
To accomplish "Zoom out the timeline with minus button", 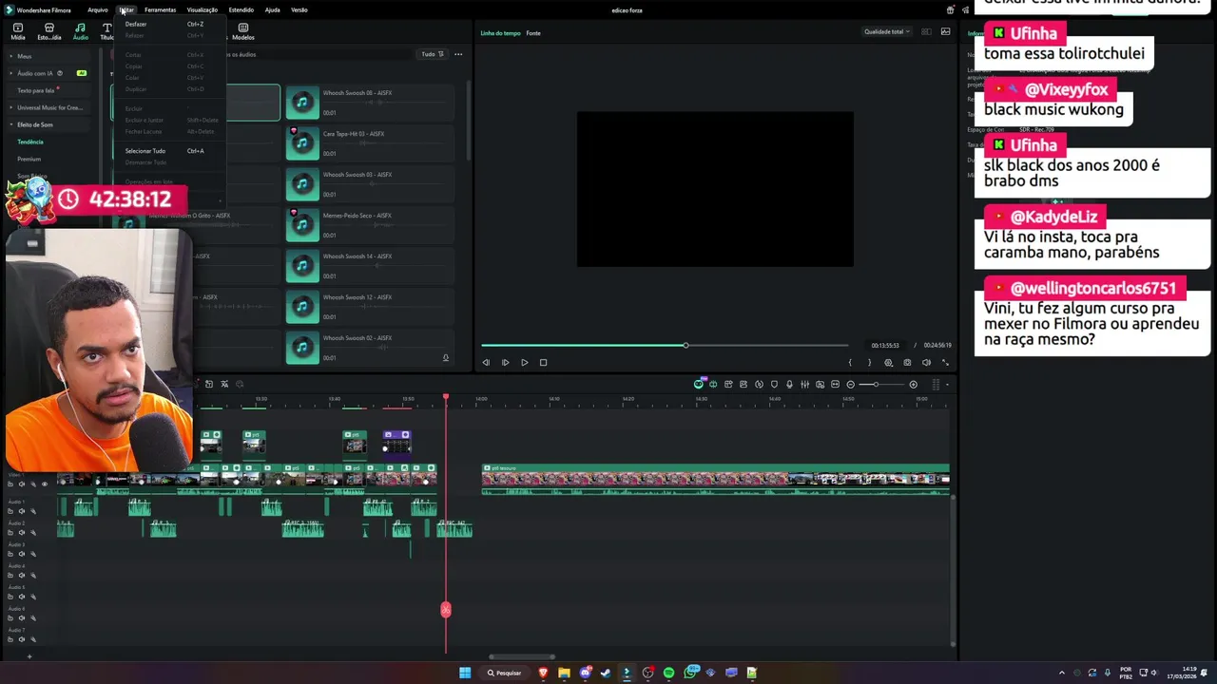I will point(850,384).
